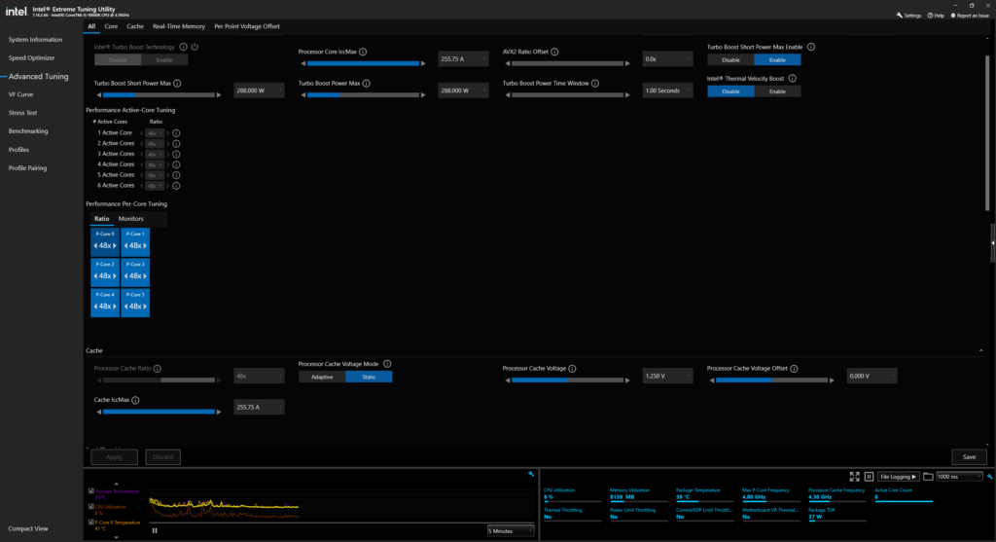Show info for Intel Turbo Boost Technology
The width and height of the screenshot is (996, 542).
click(x=183, y=47)
